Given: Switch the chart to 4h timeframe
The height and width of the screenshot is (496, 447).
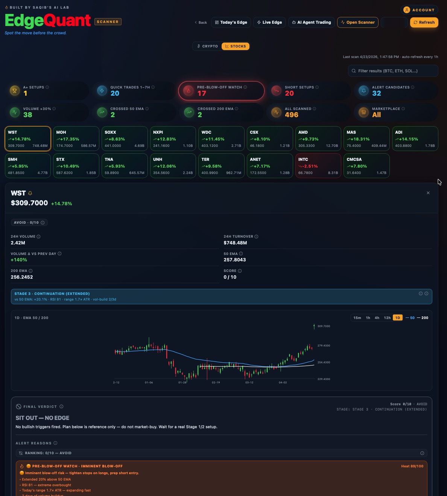Looking at the screenshot, I should 377,317.
